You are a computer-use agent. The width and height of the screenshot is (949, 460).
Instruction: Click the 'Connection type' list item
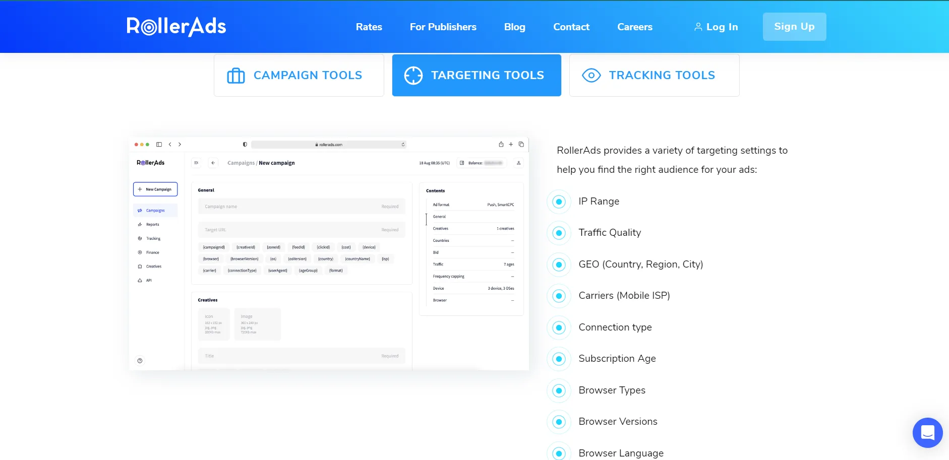(x=615, y=327)
